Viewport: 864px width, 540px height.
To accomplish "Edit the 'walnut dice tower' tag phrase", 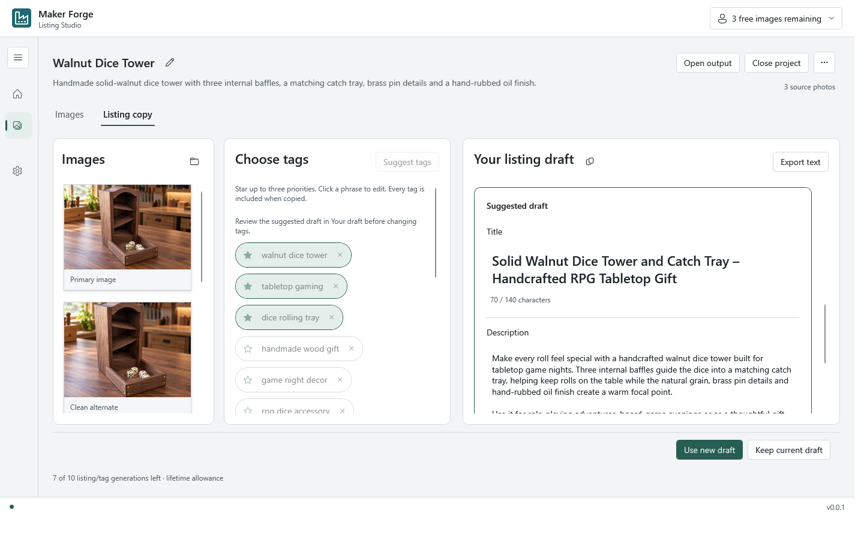I will (x=295, y=255).
